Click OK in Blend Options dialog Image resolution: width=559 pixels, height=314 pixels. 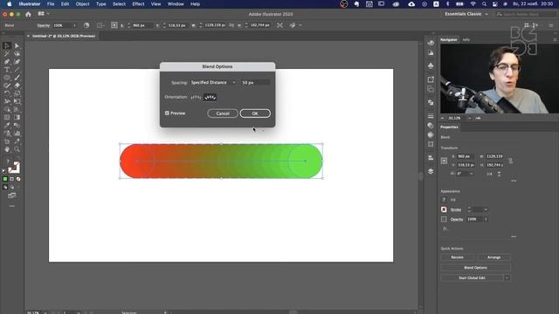point(255,113)
